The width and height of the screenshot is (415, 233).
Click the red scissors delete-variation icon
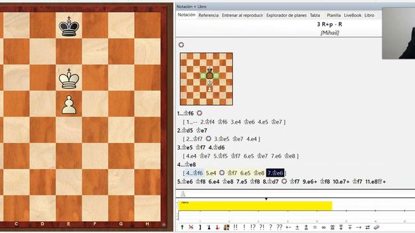click(x=191, y=227)
